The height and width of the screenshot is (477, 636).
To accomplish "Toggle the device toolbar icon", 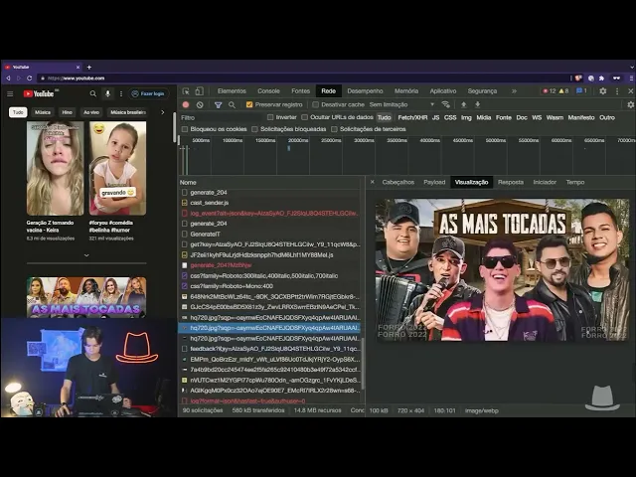I will 199,91.
